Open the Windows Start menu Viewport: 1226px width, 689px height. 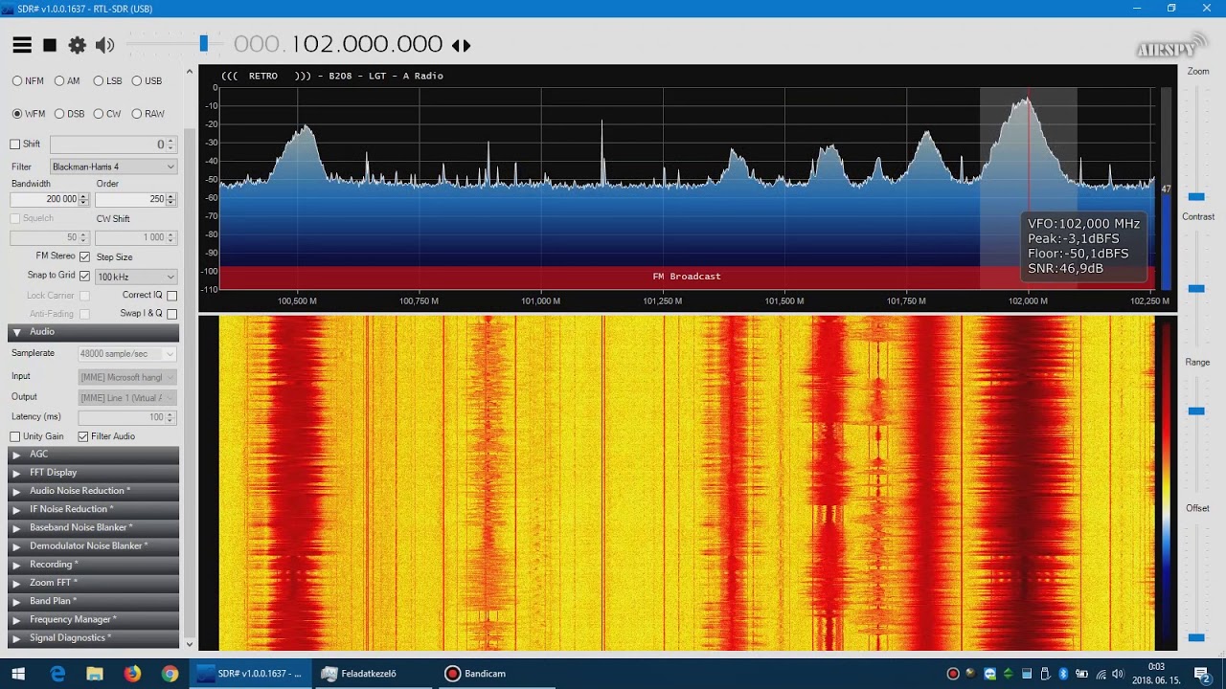click(17, 674)
